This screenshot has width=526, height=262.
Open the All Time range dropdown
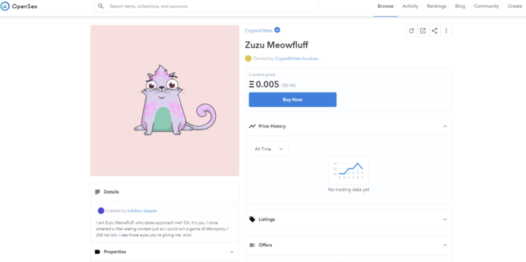270,149
